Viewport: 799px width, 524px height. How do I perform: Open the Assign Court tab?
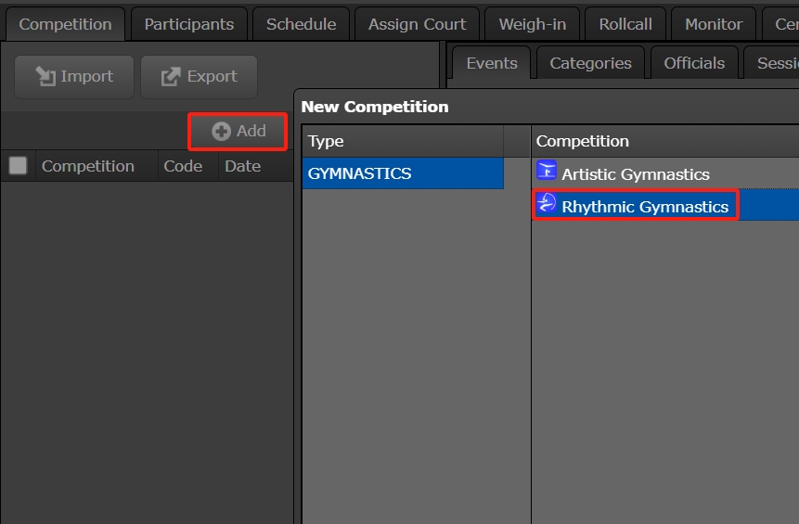click(417, 24)
